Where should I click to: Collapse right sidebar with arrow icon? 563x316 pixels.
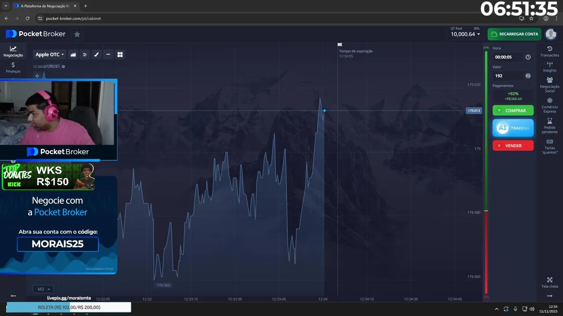pos(550,296)
